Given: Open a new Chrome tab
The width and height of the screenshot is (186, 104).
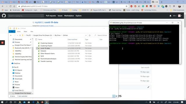Looking at the screenshot, I should [x=162, y=2].
